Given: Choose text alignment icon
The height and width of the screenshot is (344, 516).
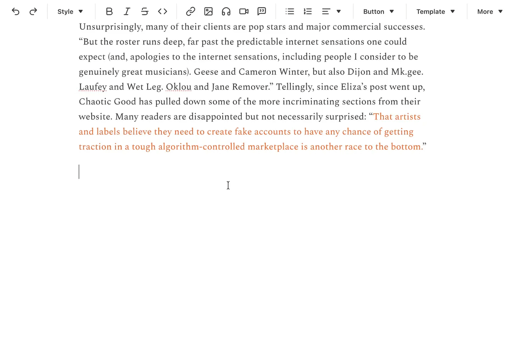Looking at the screenshot, I should point(326,12).
